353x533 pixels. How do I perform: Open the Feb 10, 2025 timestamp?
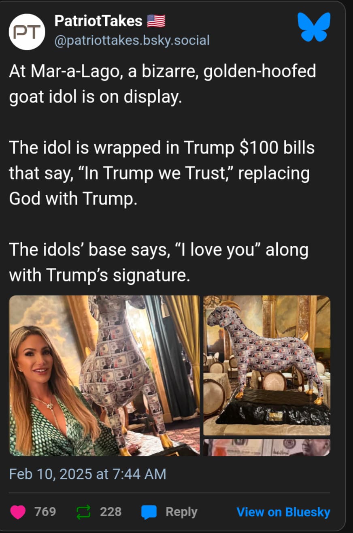click(x=87, y=474)
